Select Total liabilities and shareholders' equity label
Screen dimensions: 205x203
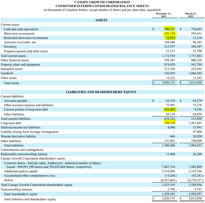pos(30,199)
